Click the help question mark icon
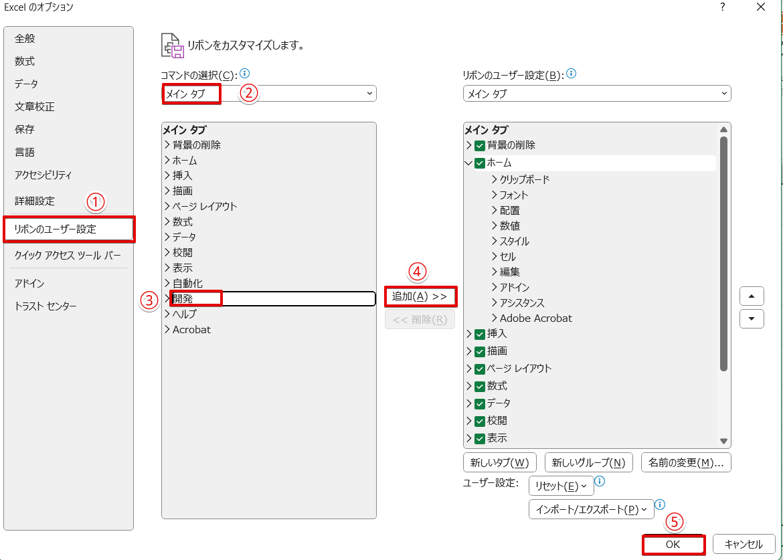Image resolution: width=783 pixels, height=560 pixels. pos(723,7)
